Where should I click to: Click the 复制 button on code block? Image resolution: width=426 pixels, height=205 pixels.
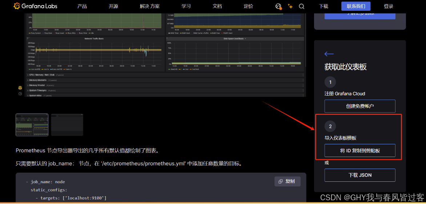point(288,181)
